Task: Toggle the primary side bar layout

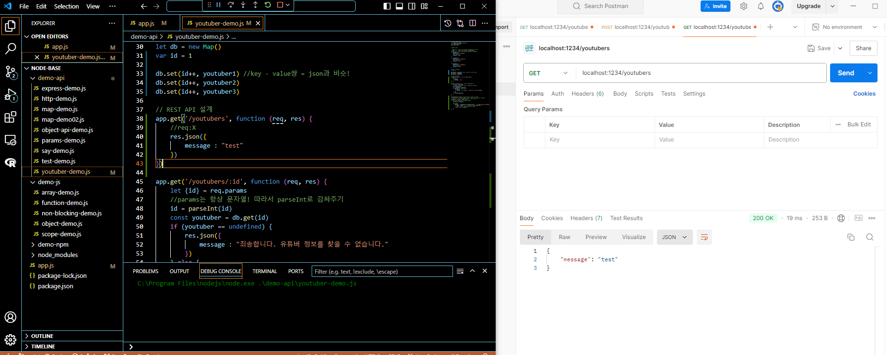Action: click(x=387, y=6)
